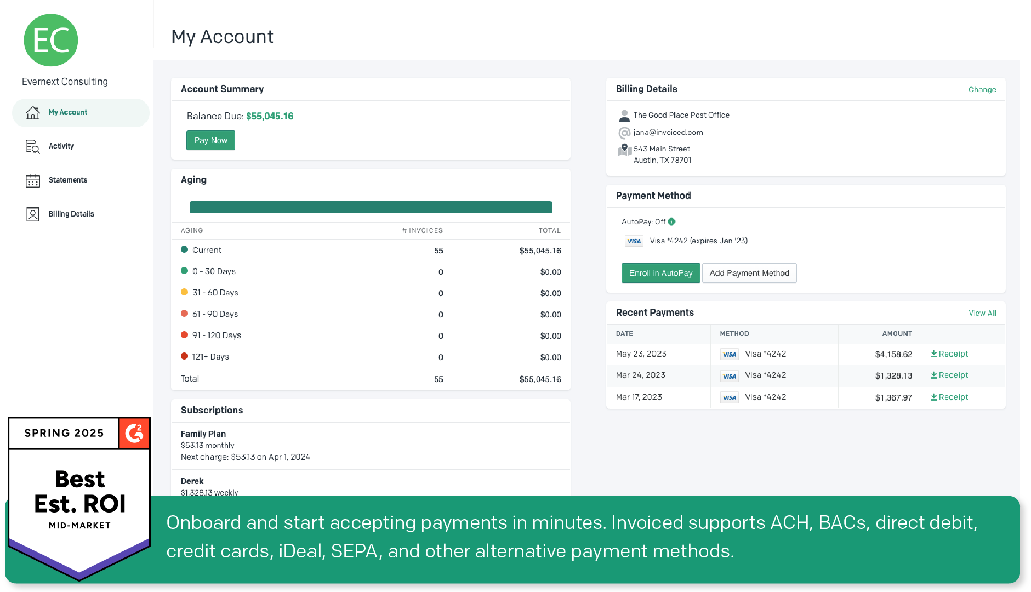Click the email icon beside jana@invoiced.com
Viewport: 1031px width, 592px height.
[x=624, y=133]
